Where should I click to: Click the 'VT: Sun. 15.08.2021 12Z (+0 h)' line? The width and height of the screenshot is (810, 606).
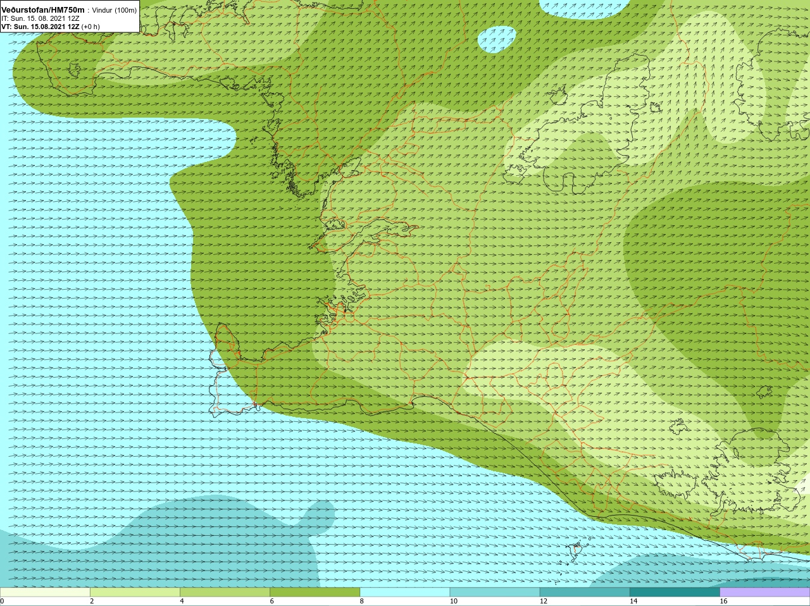tap(51, 27)
